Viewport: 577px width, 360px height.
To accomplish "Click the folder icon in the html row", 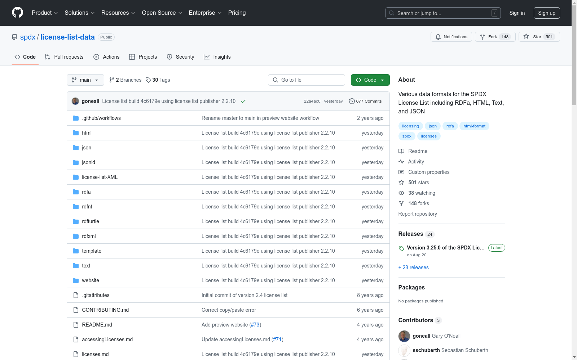I will pos(76,133).
